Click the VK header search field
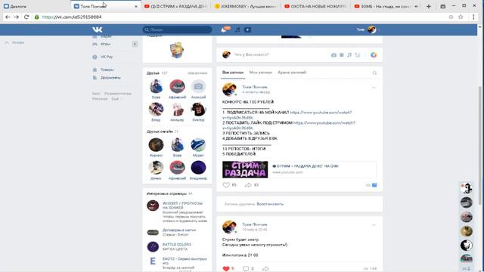The width and height of the screenshot is (484, 272). [177, 29]
